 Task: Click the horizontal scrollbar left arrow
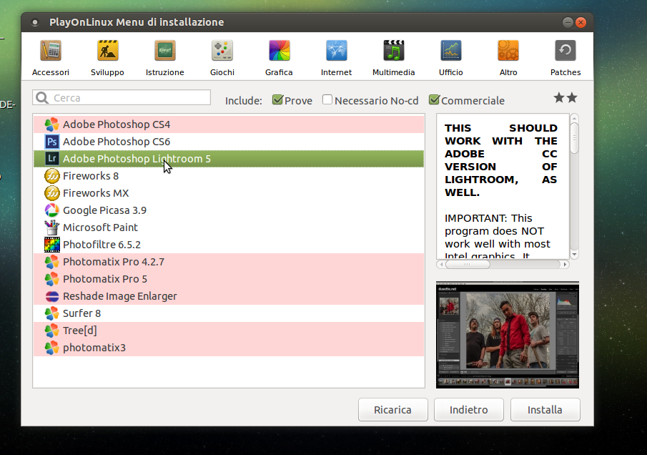[x=441, y=264]
